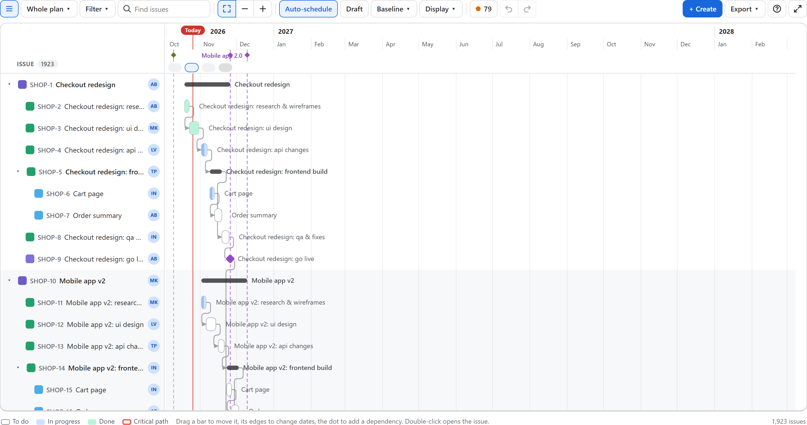Enter fullscreen with the expand arrows icon

click(797, 9)
